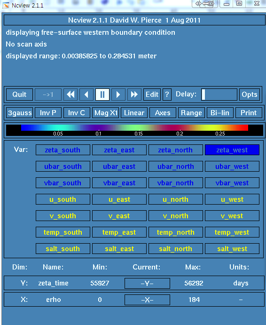Click the fast rewind double-arrow button
The height and width of the screenshot is (325, 266).
(70, 95)
